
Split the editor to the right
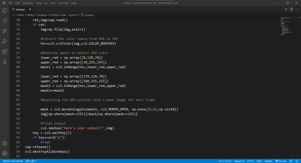coord(291,9)
